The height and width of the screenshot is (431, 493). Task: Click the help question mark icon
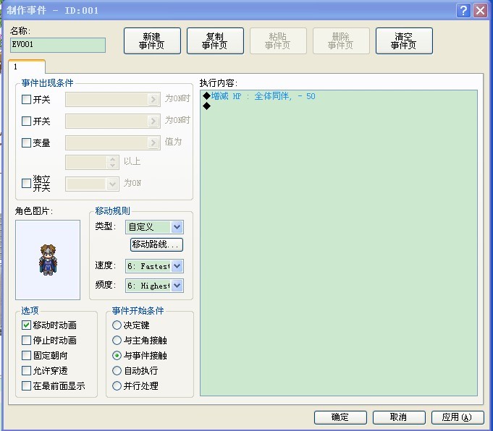coord(463,10)
